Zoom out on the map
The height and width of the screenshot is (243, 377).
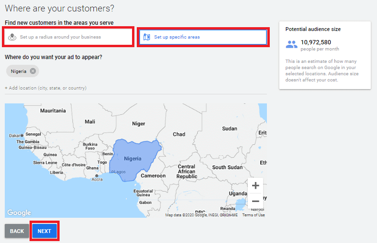point(255,201)
